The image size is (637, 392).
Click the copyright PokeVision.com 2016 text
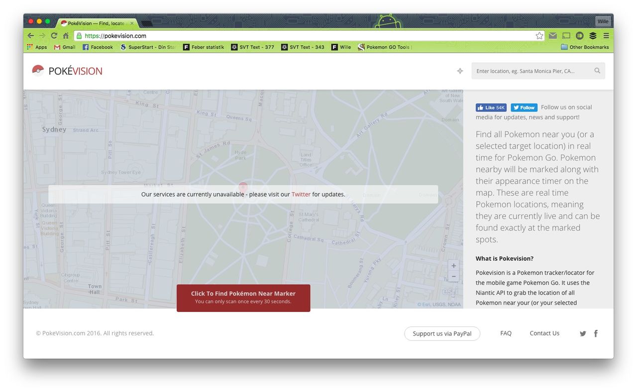click(x=95, y=333)
